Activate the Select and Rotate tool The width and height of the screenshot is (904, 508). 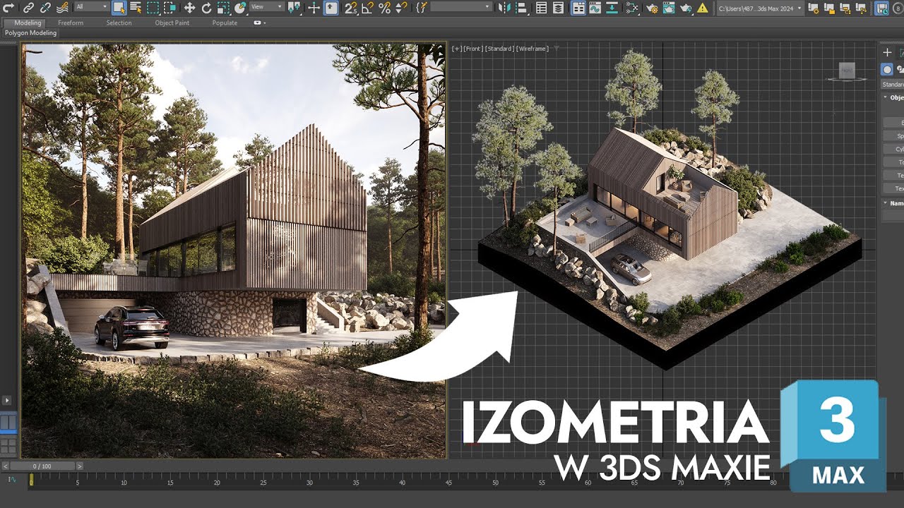(x=206, y=8)
